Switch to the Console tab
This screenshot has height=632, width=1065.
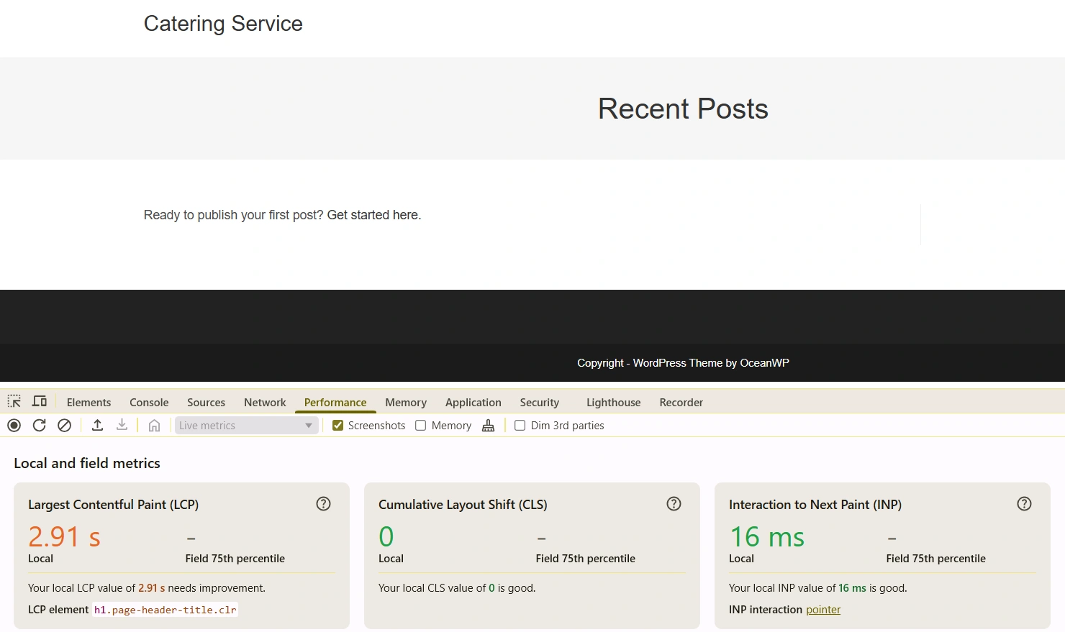pos(149,403)
